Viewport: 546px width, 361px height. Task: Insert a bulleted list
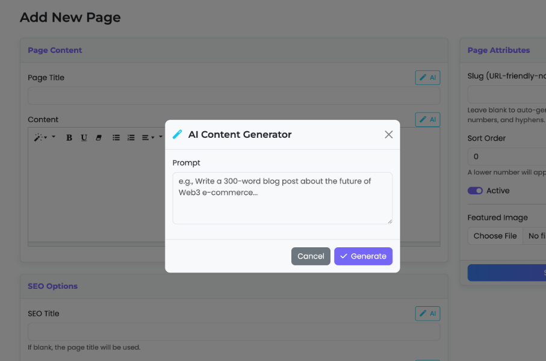click(x=116, y=137)
